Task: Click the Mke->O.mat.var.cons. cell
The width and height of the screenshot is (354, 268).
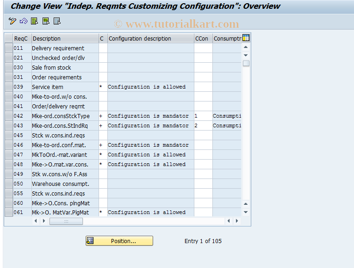Action: [65, 164]
